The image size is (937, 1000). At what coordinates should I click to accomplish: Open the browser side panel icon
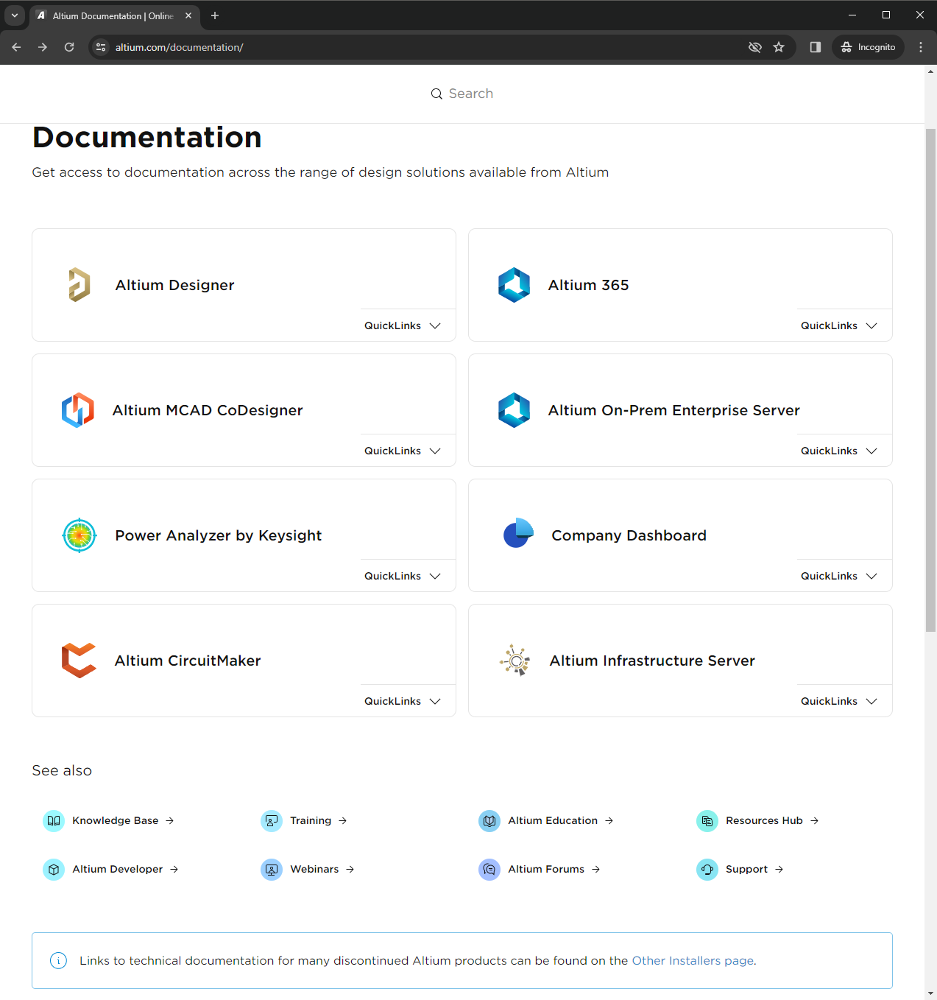[x=816, y=47]
